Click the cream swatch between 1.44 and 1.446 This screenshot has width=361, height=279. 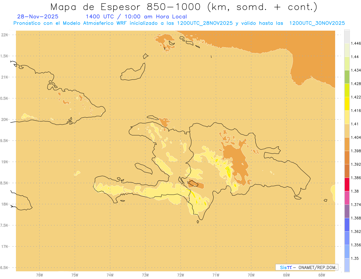[x=347, y=50]
